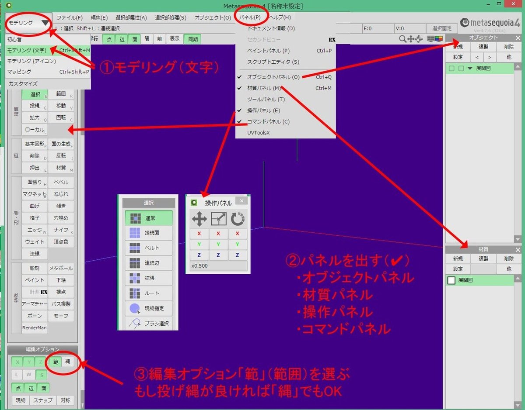
Task: Toggle 材質パネル (M) in the パネル menu
Action: click(x=285, y=88)
